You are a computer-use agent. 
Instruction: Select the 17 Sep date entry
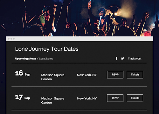point(23,97)
